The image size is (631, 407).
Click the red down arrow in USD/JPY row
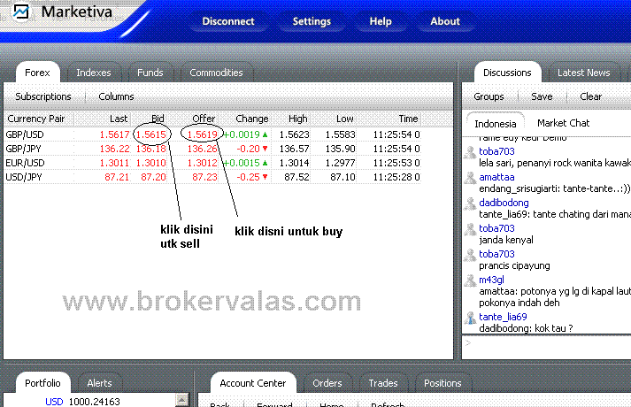click(264, 177)
